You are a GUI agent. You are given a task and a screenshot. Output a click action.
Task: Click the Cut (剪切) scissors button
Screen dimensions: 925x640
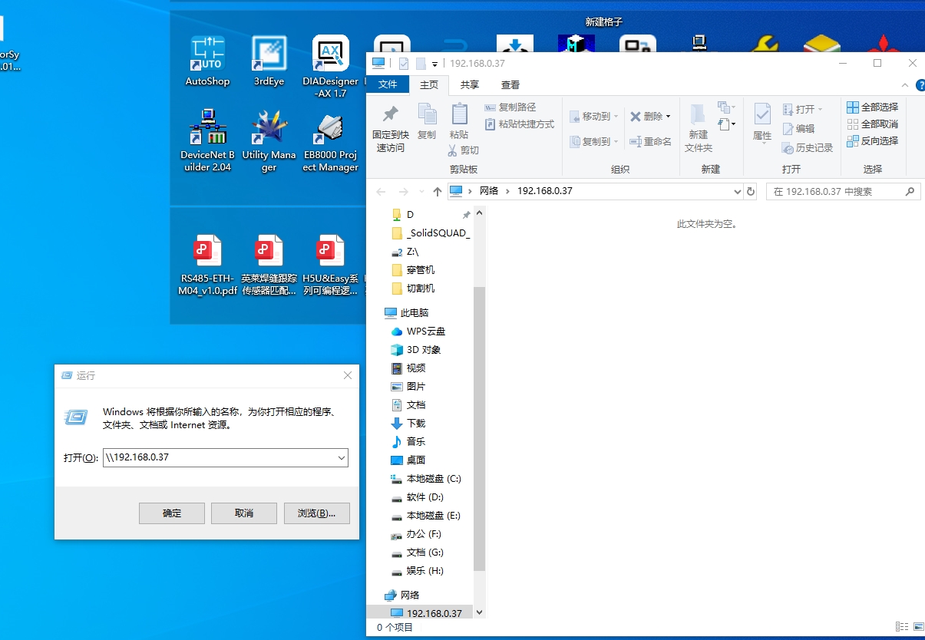pos(464,150)
